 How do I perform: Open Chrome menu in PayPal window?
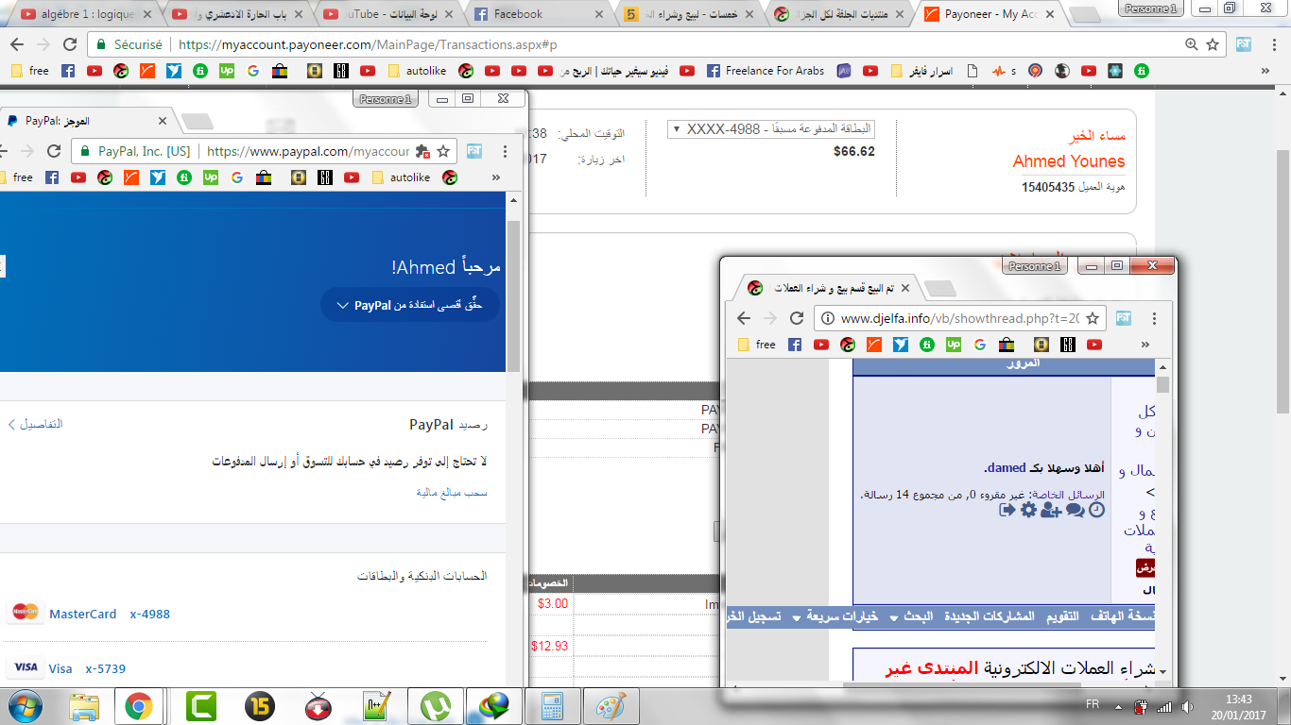505,151
